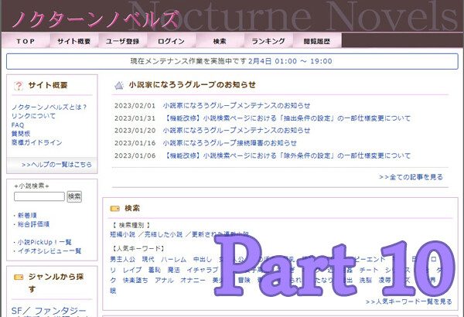Open the イチオシレビュー一覧 link
Viewport: 464px width, 317px height.
pos(49,251)
